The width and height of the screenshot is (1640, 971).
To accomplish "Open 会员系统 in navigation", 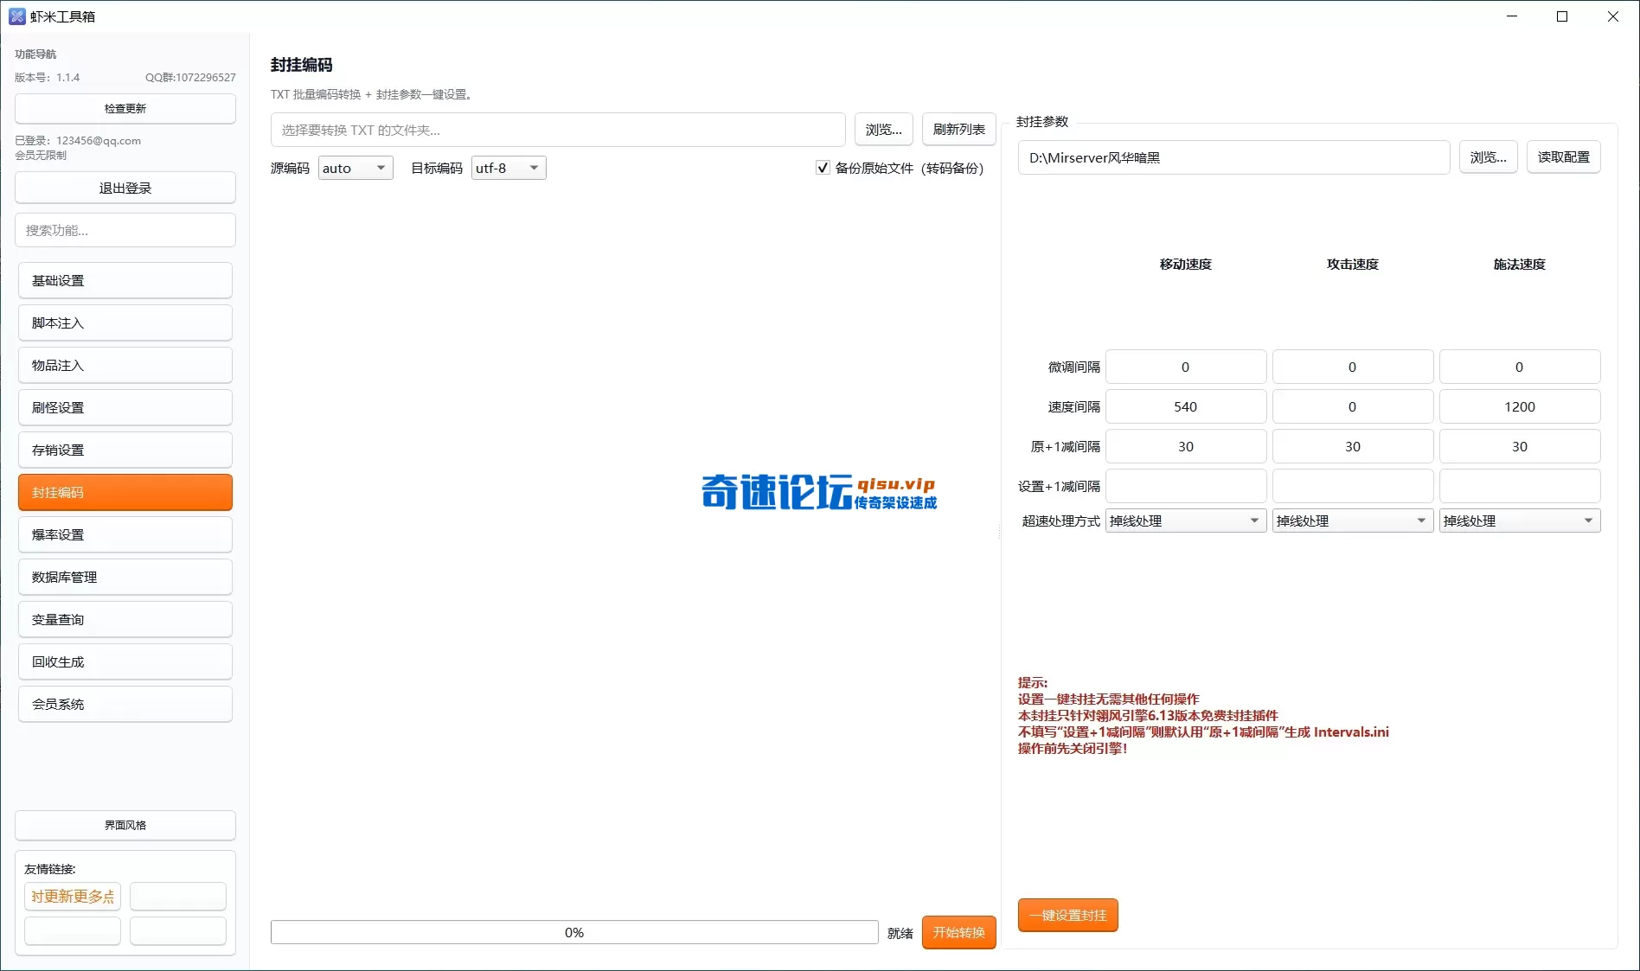I will click(125, 704).
